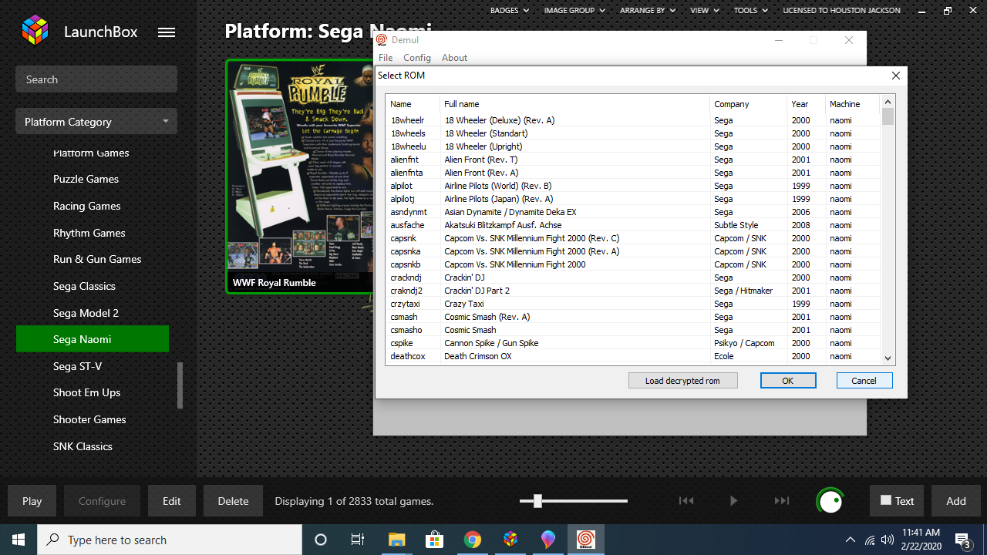The height and width of the screenshot is (555, 987).
Task: Expand the Tools dropdown menu
Action: coord(750,11)
